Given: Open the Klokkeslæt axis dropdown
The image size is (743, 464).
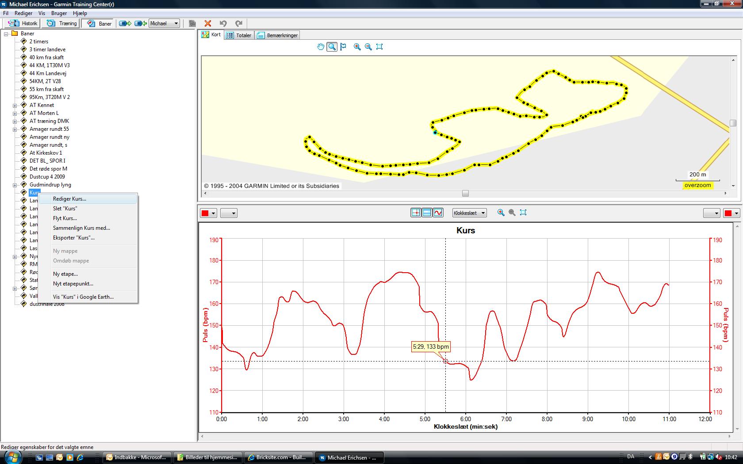Looking at the screenshot, I should click(469, 213).
